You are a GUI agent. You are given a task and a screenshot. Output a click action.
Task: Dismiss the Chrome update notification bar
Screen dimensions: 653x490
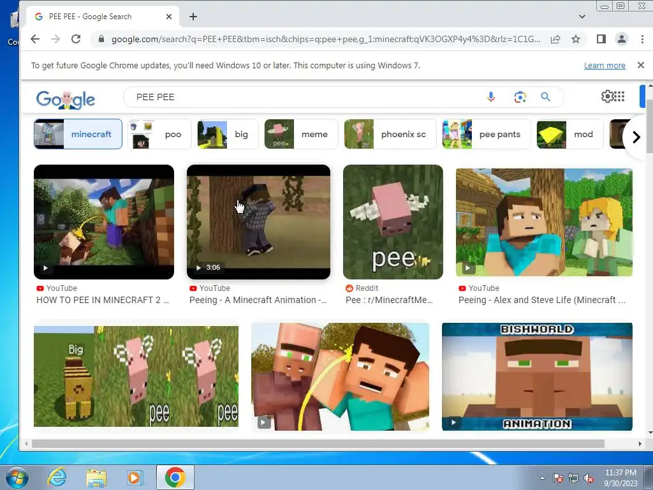coord(640,66)
